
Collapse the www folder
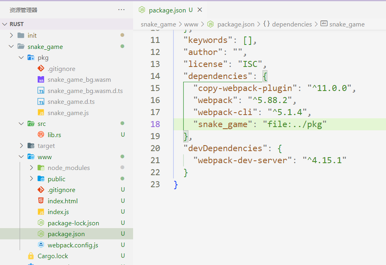click(21, 157)
